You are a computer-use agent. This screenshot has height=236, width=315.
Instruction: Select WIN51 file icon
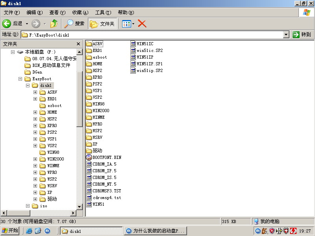(x=89, y=204)
